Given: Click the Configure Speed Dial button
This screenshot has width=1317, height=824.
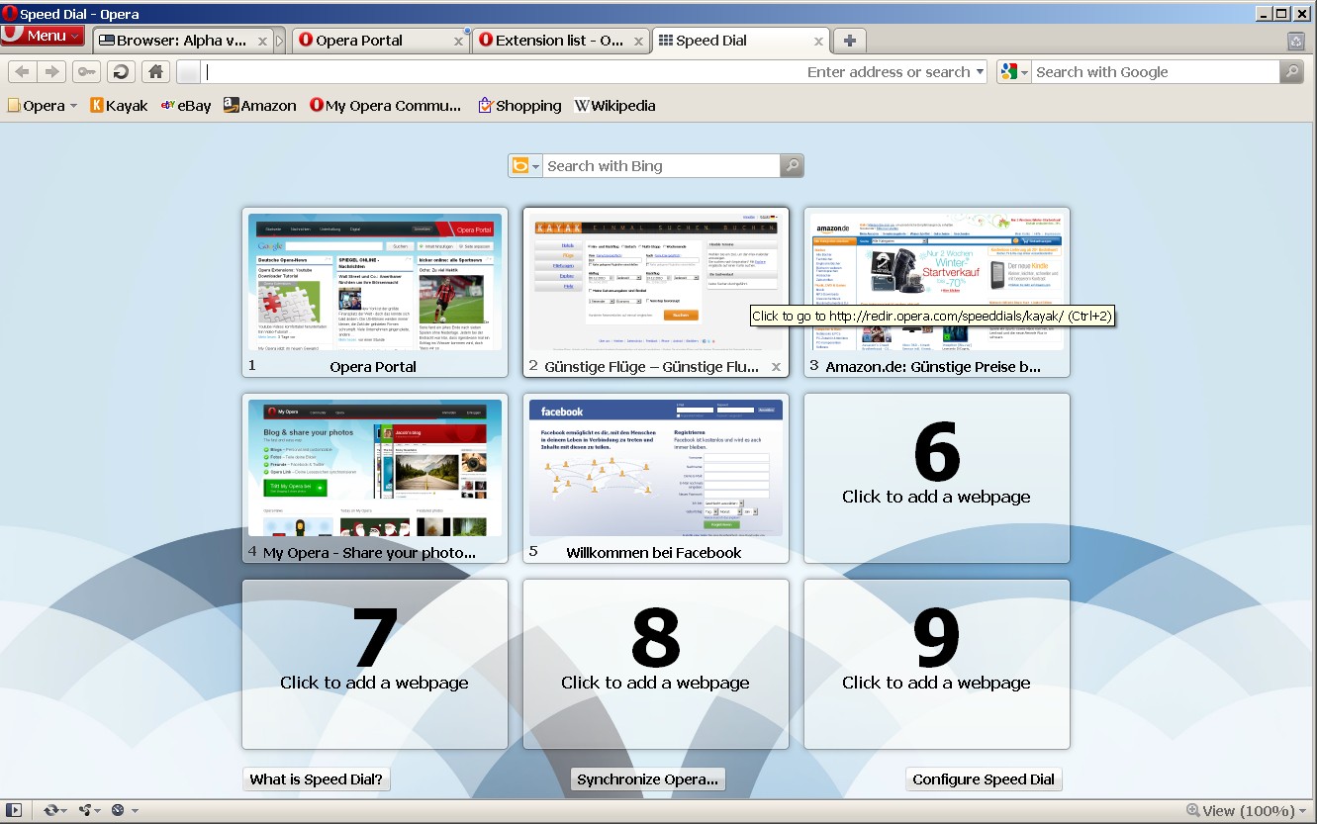Looking at the screenshot, I should click(x=983, y=779).
